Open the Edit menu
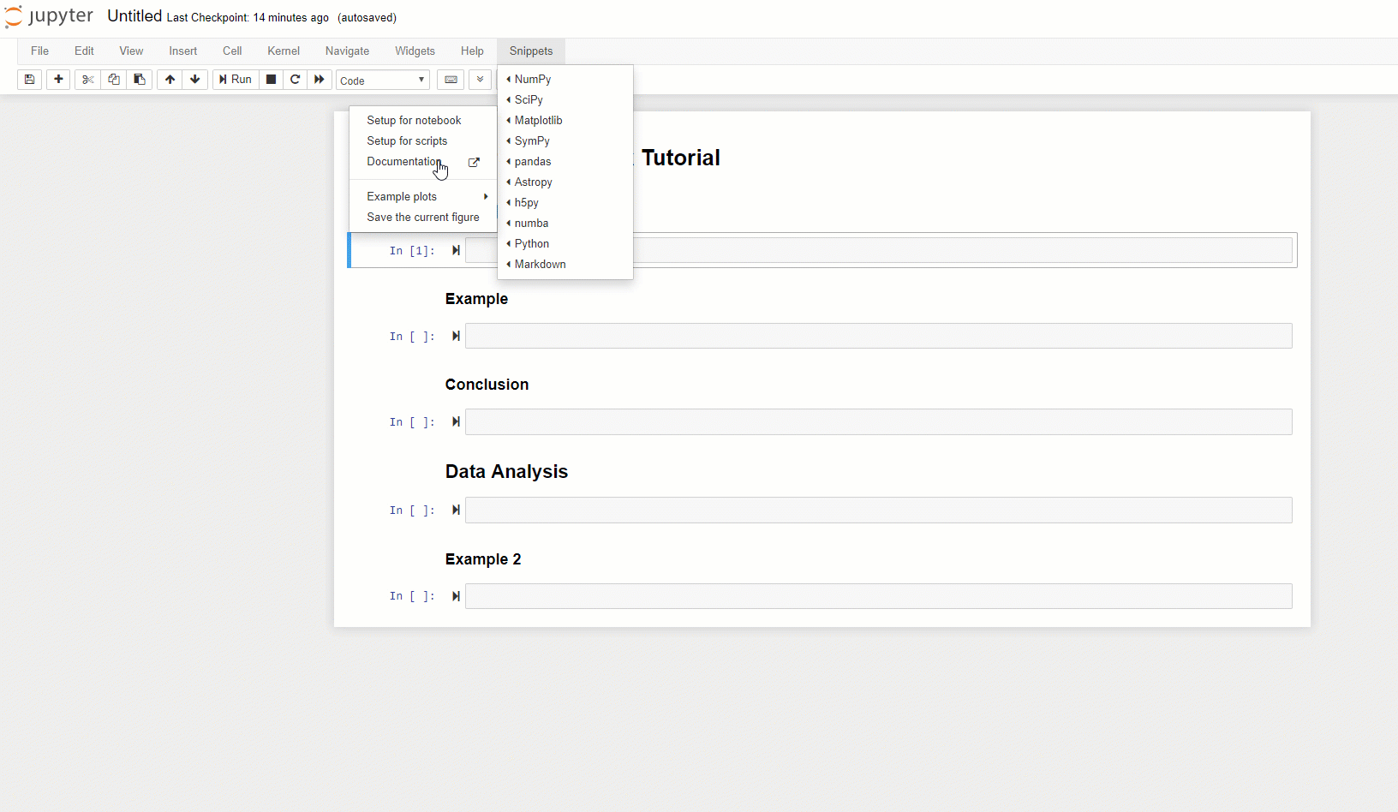The height and width of the screenshot is (812, 1398). [x=84, y=51]
